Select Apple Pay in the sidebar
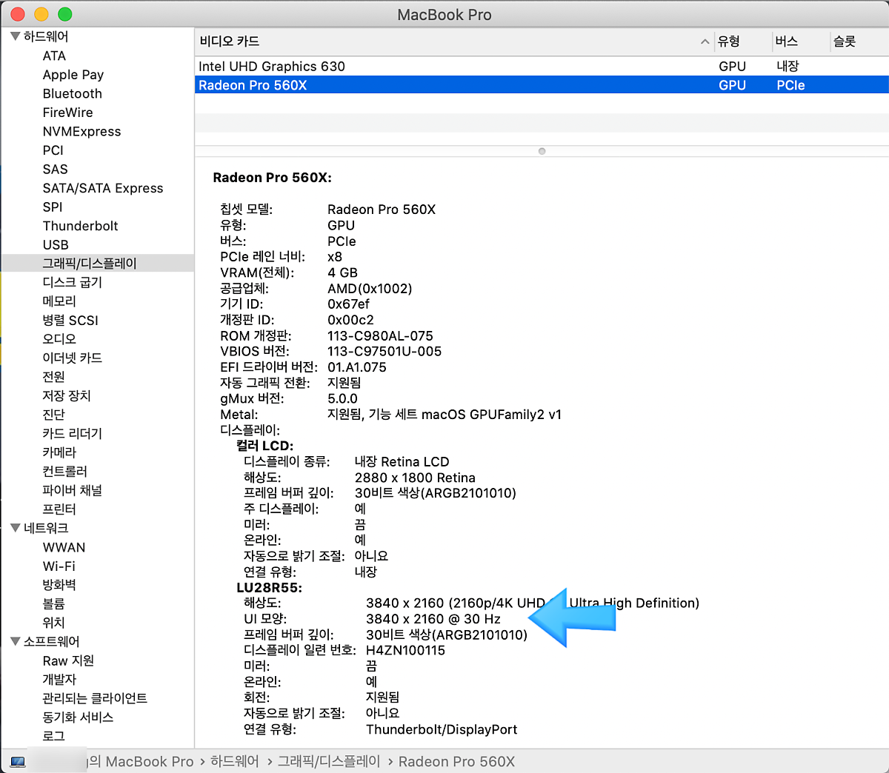 [73, 75]
